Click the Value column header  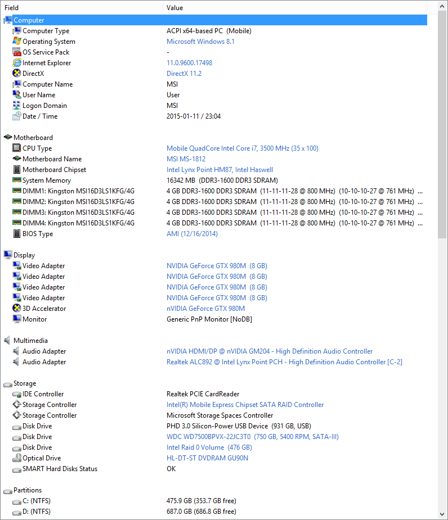[294, 8]
